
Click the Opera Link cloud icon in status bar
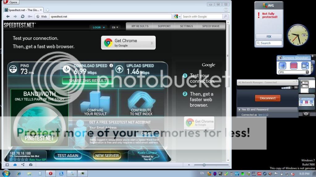coord(15,165)
